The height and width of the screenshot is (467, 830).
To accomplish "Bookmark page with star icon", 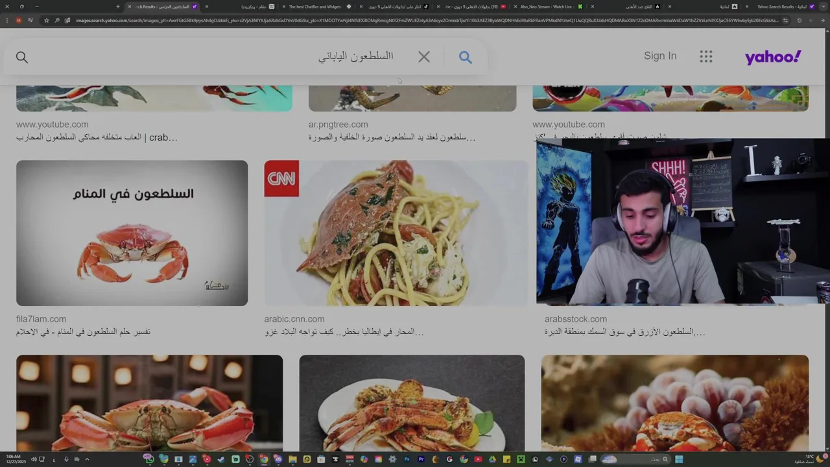I will tap(47, 21).
